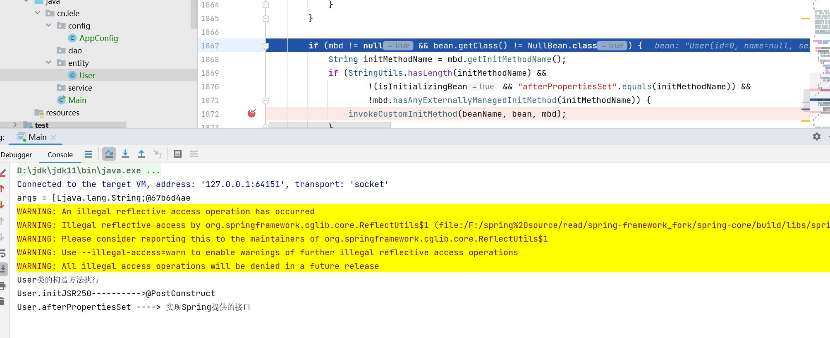Click fold marker on line 1871
The image size is (830, 338).
[266, 101]
